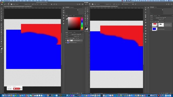Open blend mode dropdown in left Layers panel
The width and height of the screenshot is (173, 97).
(x=70, y=36)
